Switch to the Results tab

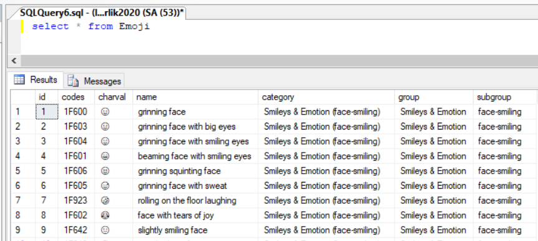pos(36,80)
